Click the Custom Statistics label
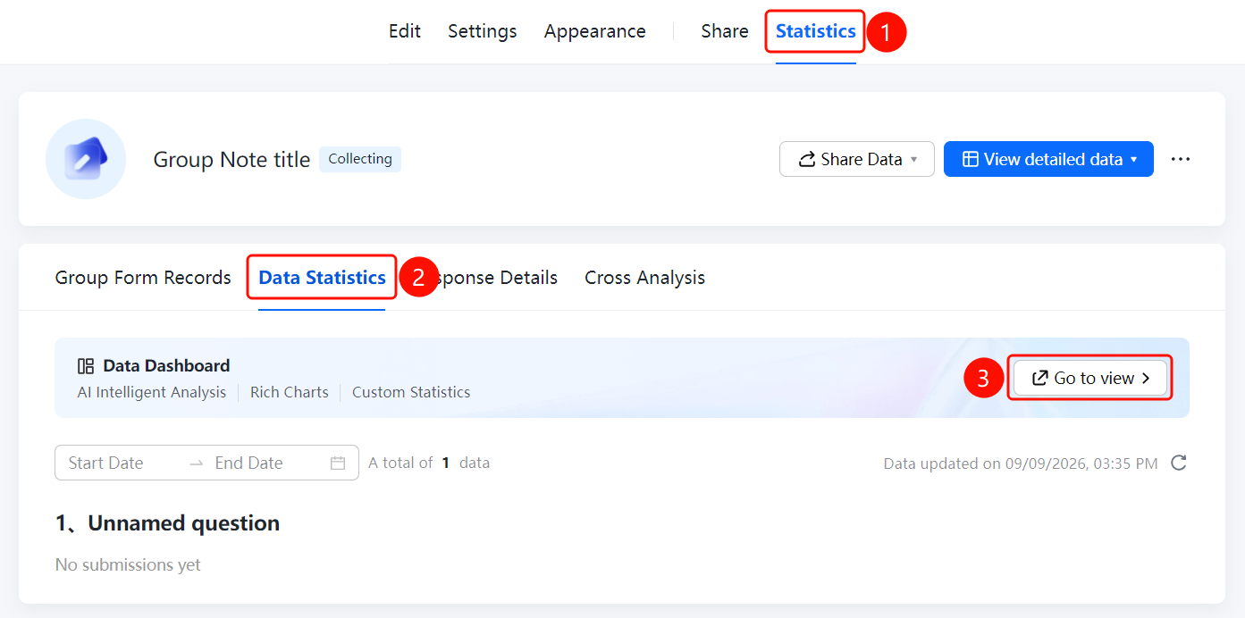The height and width of the screenshot is (618, 1245). click(x=411, y=392)
